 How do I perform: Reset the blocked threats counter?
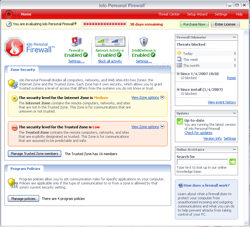click(x=231, y=78)
